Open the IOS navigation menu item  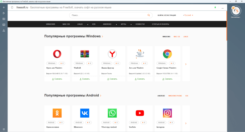point(94,24)
